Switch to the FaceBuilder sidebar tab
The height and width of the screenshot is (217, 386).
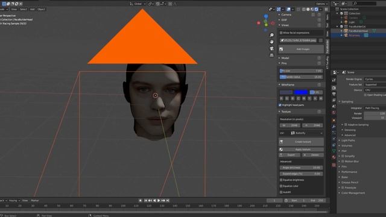point(327,46)
